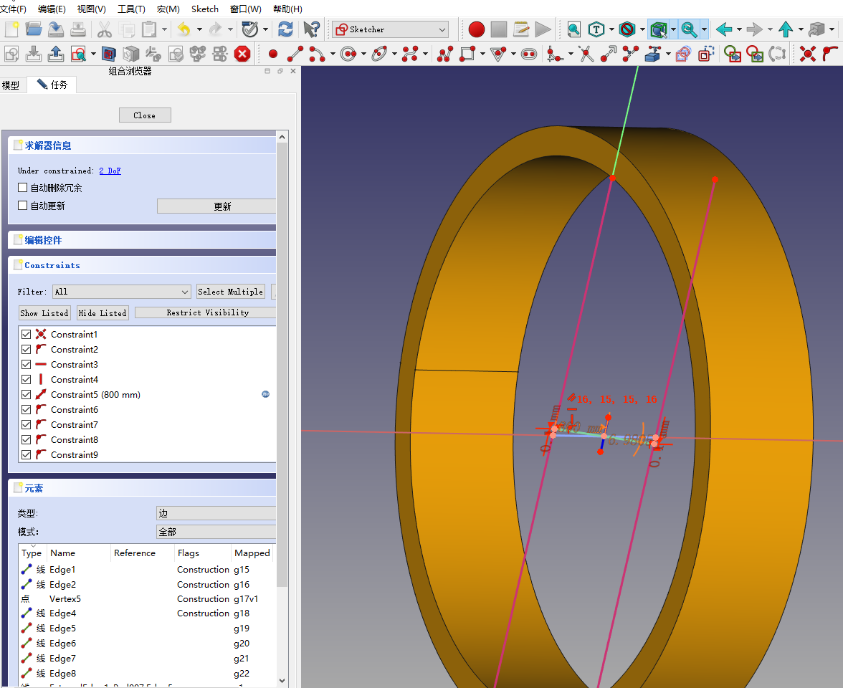Sort elements by the Name column header
843x688 pixels.
[x=79, y=553]
